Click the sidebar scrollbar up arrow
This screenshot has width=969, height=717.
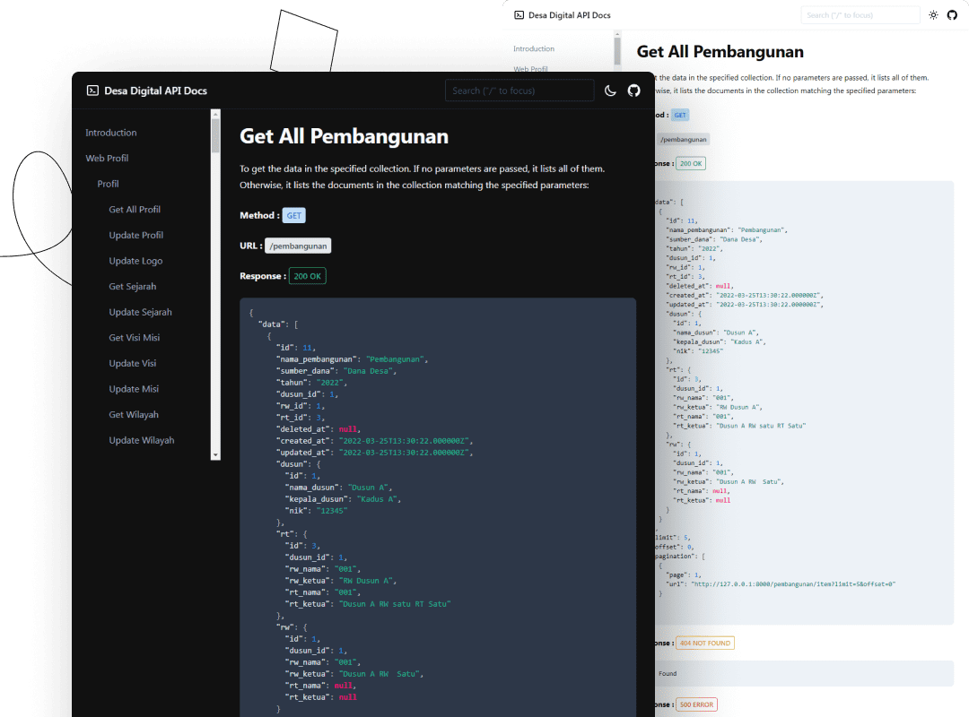click(x=215, y=114)
